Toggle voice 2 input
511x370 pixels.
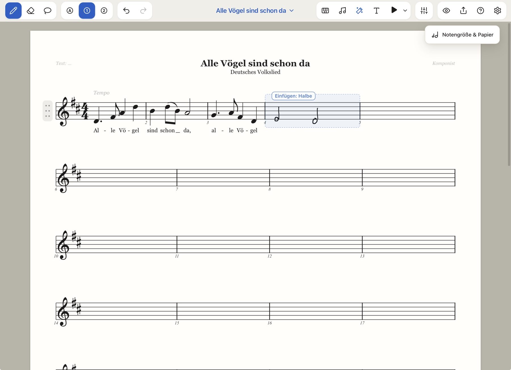[x=104, y=11]
